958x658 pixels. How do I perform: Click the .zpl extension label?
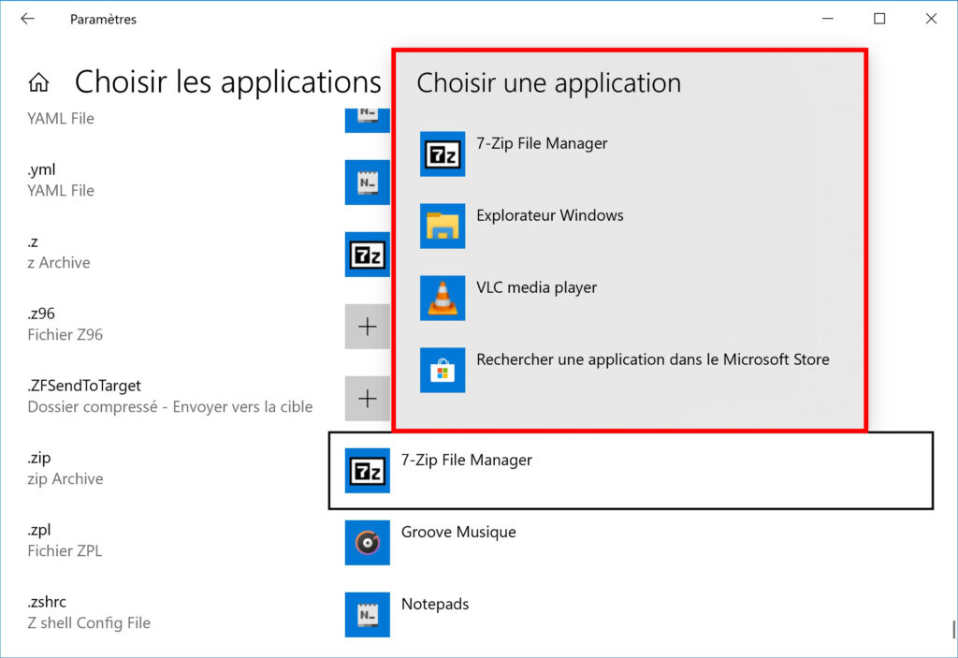coord(39,530)
